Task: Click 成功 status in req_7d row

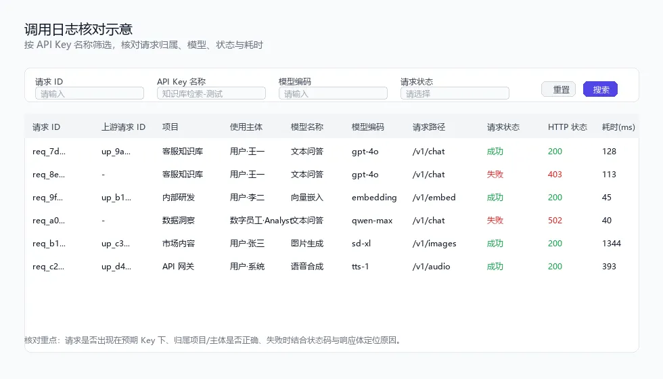Action: 495,152
